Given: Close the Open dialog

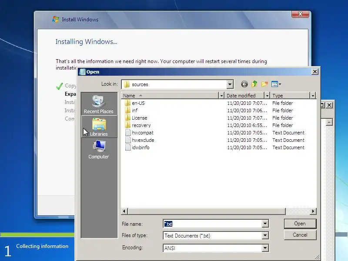Looking at the screenshot, I should (x=315, y=72).
